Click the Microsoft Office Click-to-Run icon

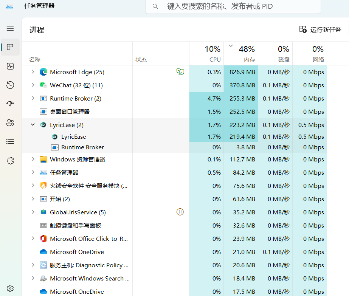[x=43, y=239]
